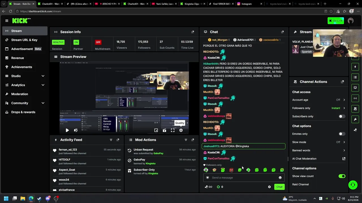This screenshot has width=362, height=203.
Task: Toggle Session Info widget broadcast icon
Action: coord(355,98)
